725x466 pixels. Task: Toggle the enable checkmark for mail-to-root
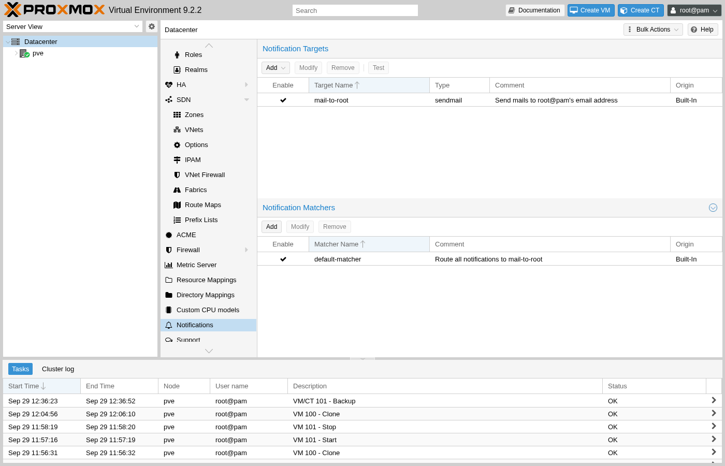(x=283, y=100)
